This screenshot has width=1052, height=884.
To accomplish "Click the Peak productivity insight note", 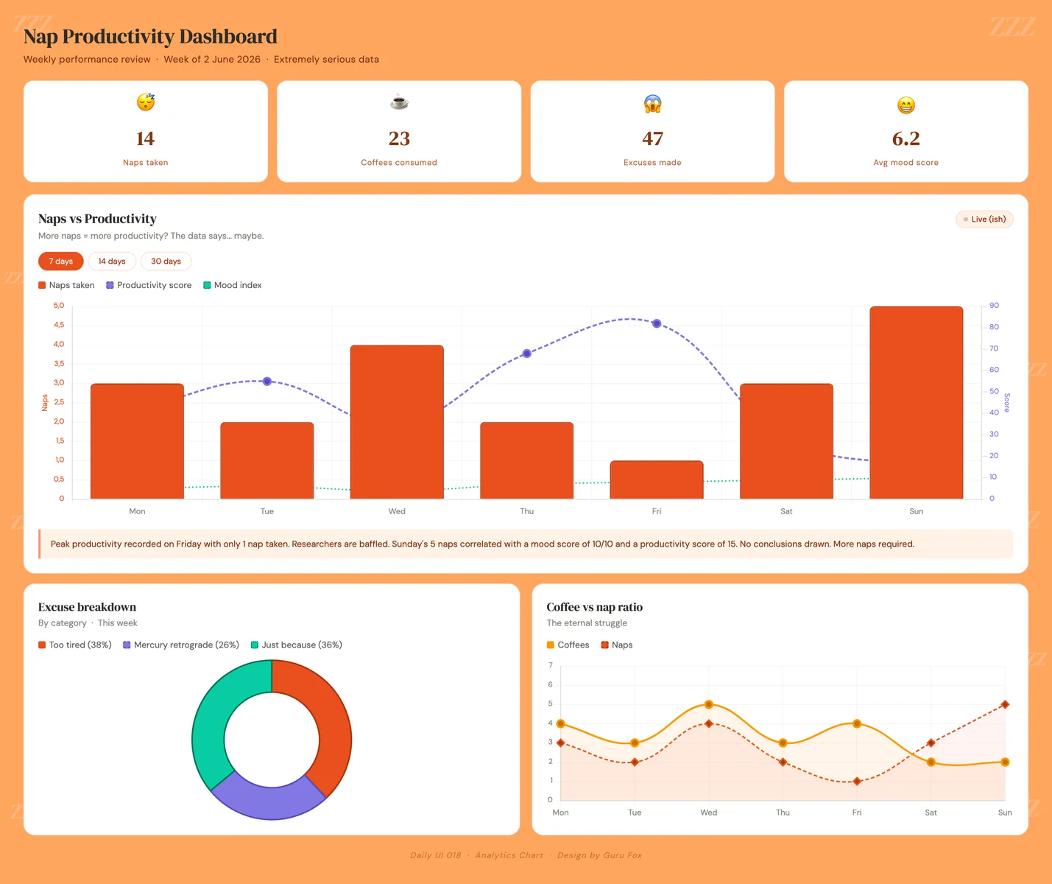I will point(526,544).
